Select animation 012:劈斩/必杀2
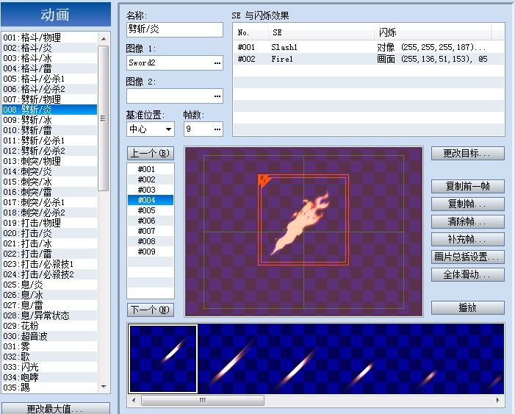This screenshot has width=515, height=414. pos(50,151)
